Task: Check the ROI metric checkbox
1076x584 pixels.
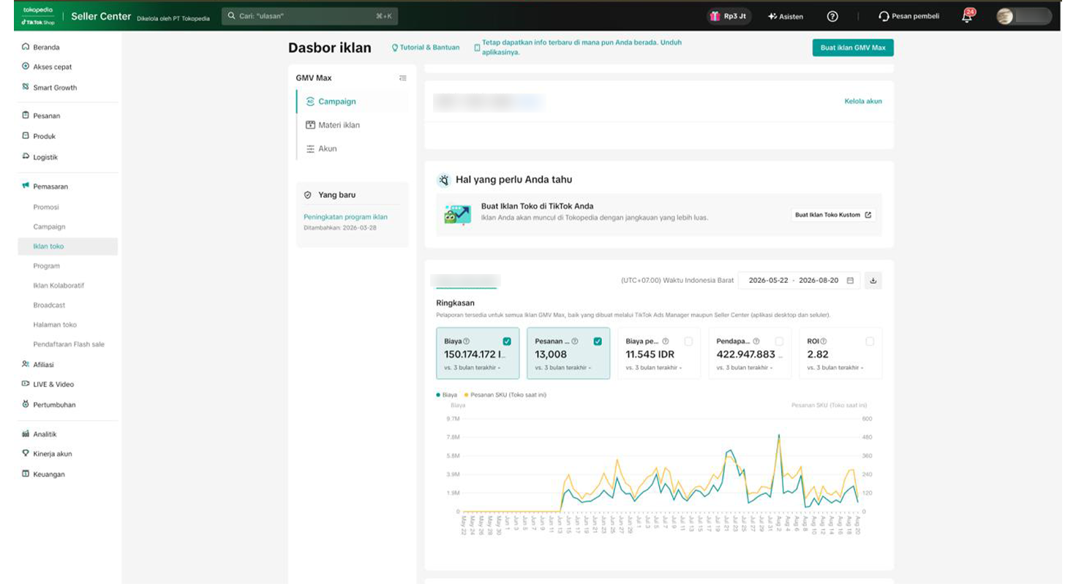Action: click(870, 341)
